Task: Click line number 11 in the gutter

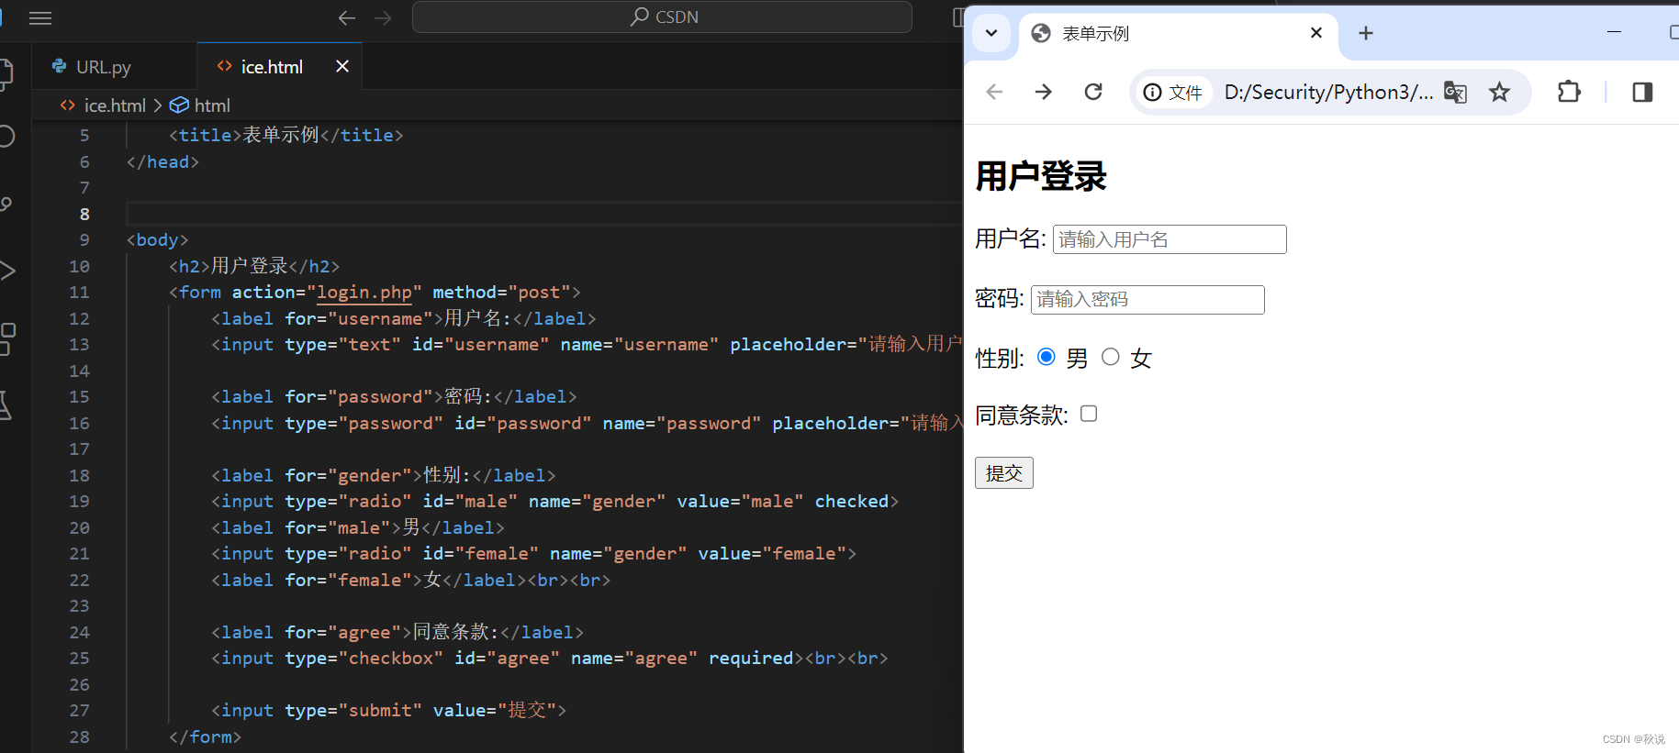Action: pyautogui.click(x=80, y=293)
